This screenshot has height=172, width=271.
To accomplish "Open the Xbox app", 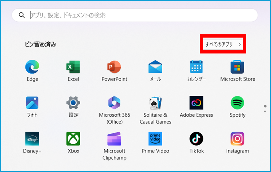I will pos(73,139).
